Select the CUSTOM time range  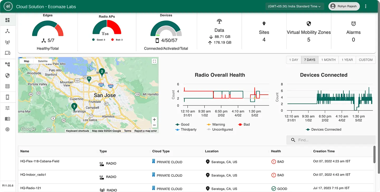pos(365,60)
